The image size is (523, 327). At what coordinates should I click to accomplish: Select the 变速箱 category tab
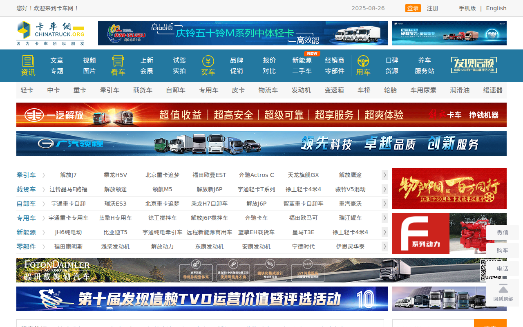pyautogui.click(x=334, y=90)
